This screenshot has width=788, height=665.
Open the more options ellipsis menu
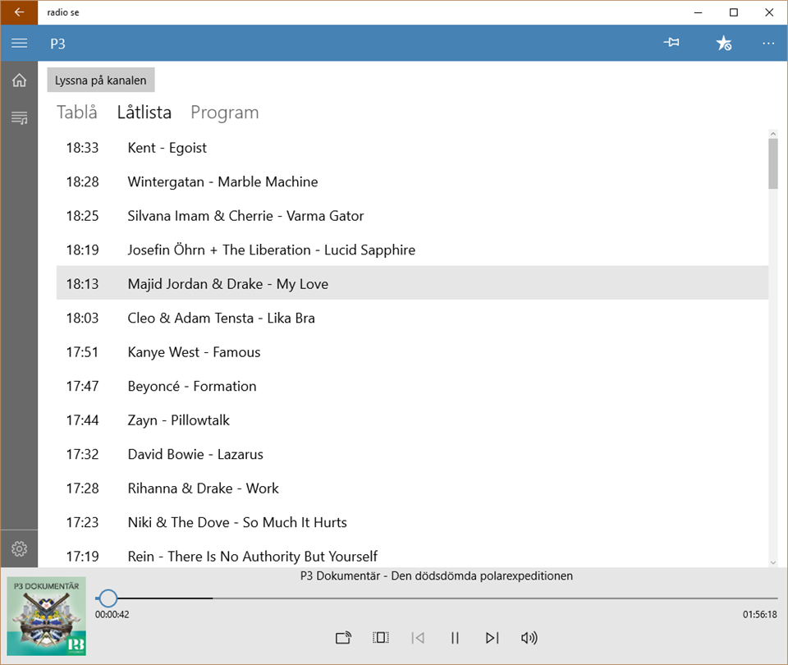click(768, 43)
